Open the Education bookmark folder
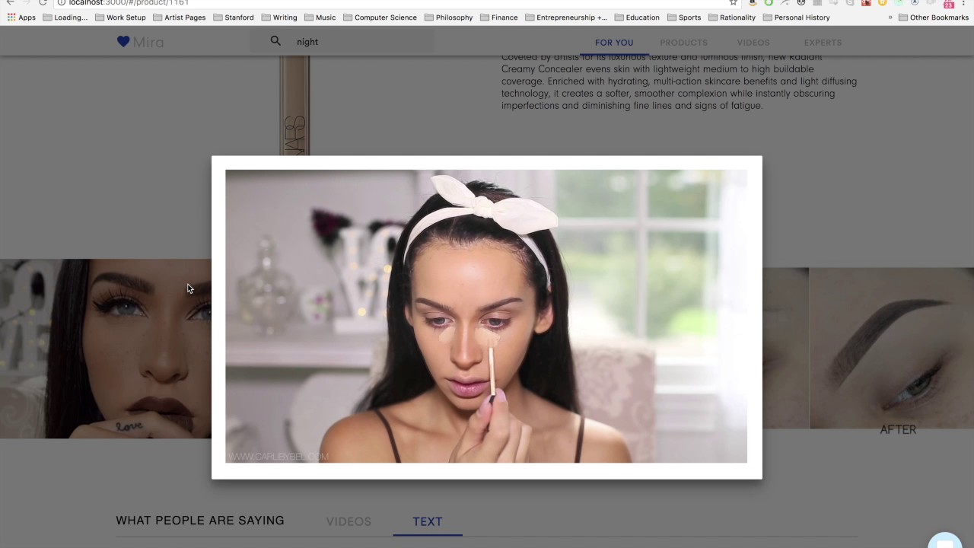 (637, 18)
